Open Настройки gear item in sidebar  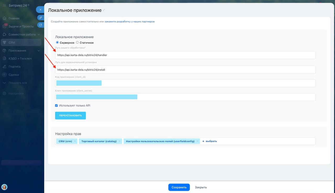point(16,93)
